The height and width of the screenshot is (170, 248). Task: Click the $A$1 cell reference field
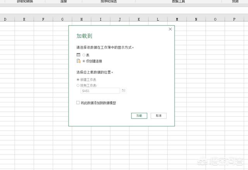coord(100,90)
